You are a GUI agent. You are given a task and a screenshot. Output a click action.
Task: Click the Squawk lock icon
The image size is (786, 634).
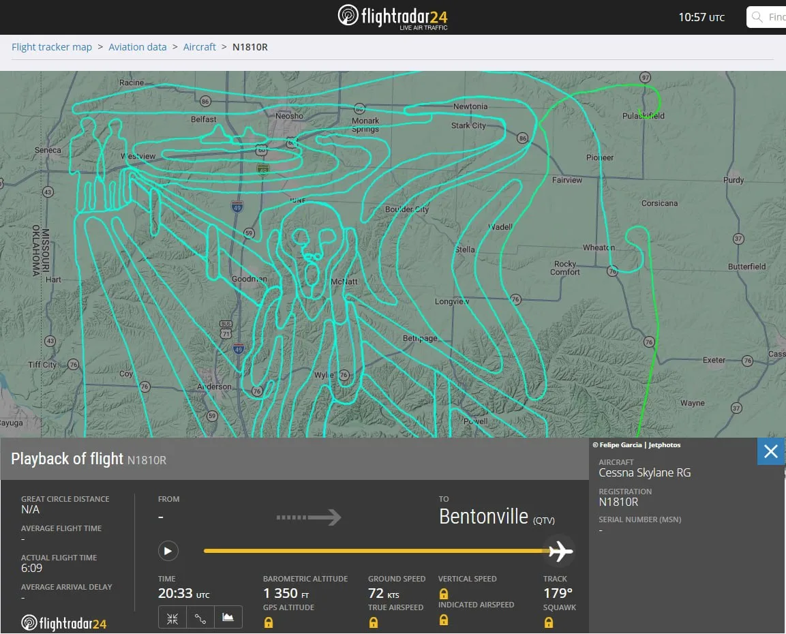point(549,623)
